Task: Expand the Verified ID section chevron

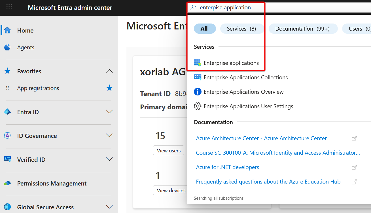Action: [x=109, y=159]
